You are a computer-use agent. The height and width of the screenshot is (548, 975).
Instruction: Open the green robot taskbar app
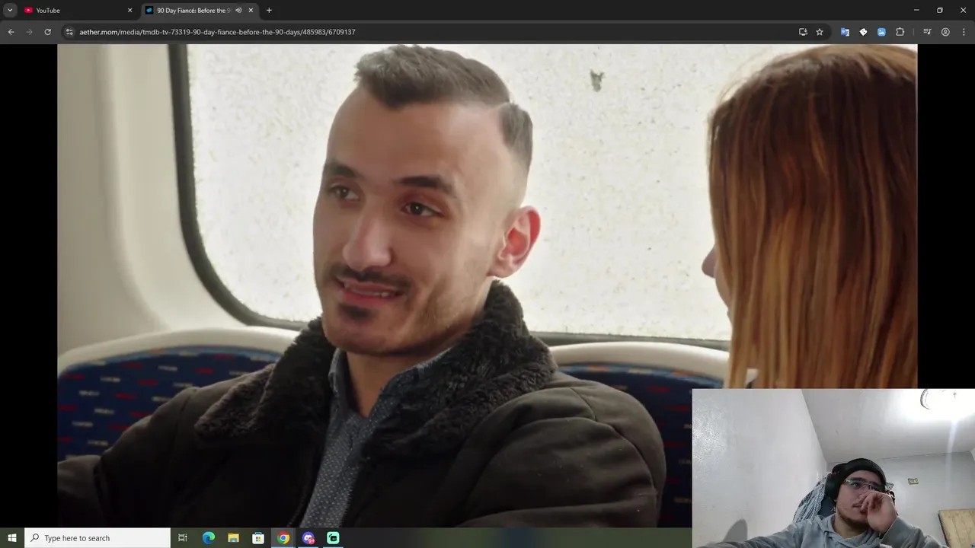tap(333, 538)
